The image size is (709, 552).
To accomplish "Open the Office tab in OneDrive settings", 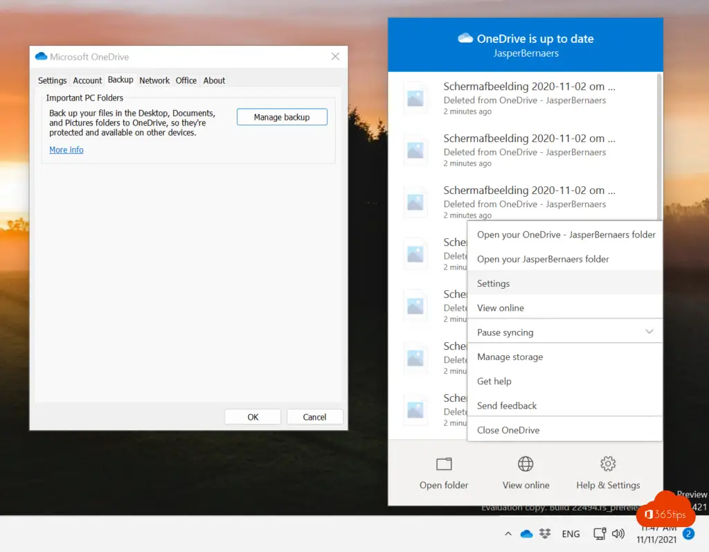I will [x=186, y=80].
